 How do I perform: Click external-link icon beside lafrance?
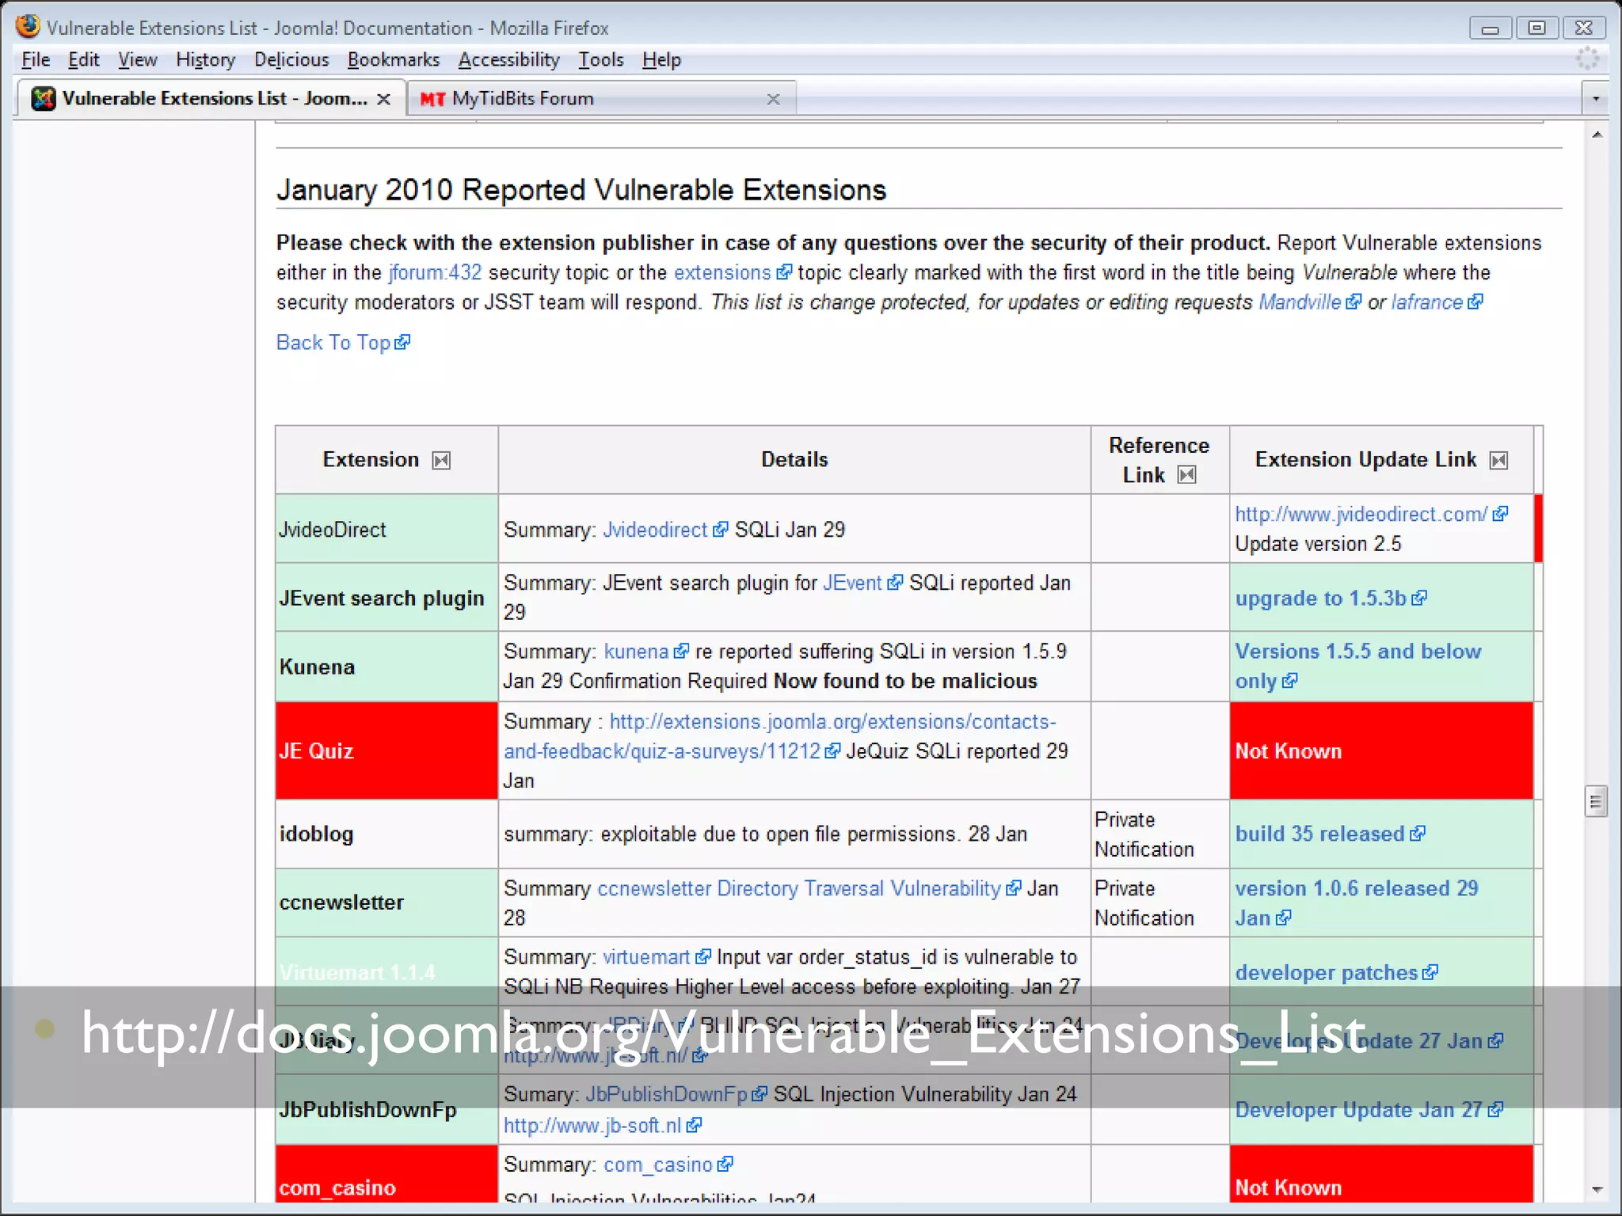tap(1475, 302)
